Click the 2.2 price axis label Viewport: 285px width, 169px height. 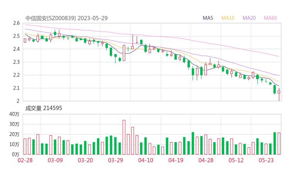[x=16, y=75]
